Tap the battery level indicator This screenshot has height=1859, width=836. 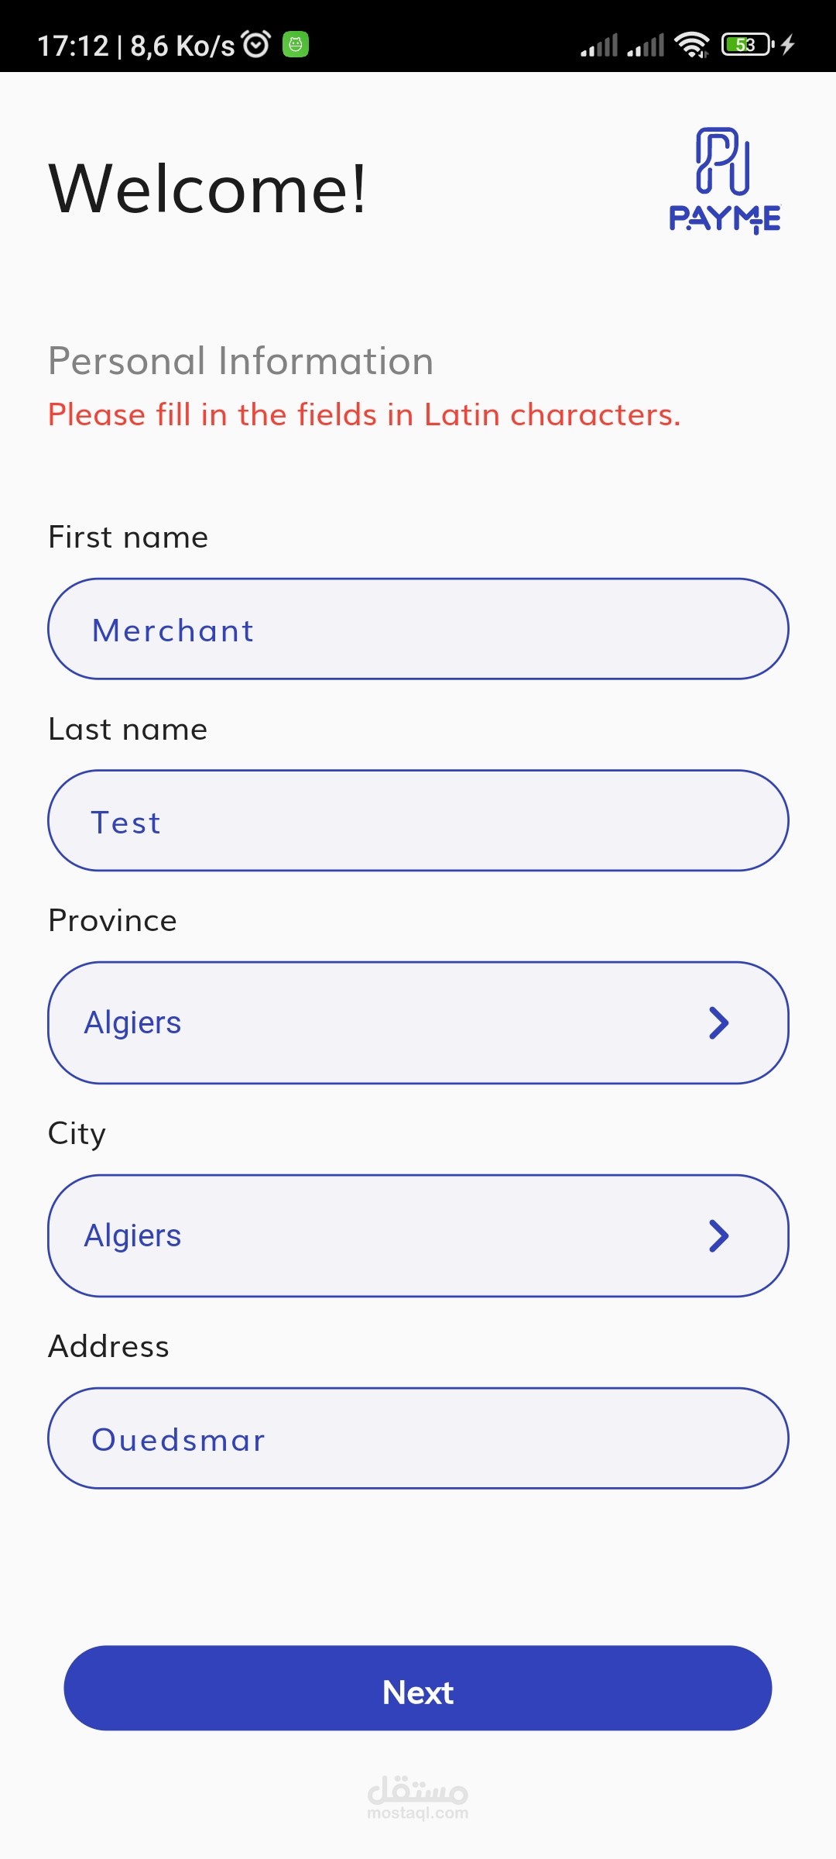point(746,45)
